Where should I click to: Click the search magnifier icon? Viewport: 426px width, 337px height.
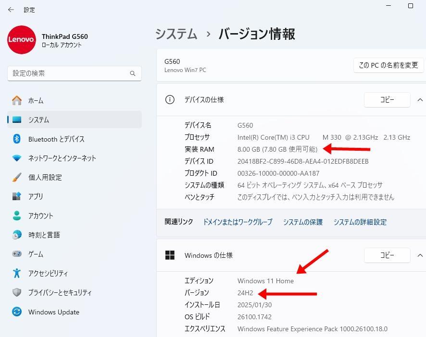[133, 73]
